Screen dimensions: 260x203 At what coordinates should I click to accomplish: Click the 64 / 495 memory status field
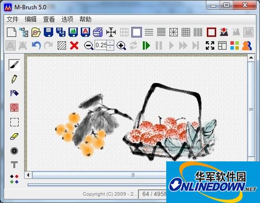point(152,194)
